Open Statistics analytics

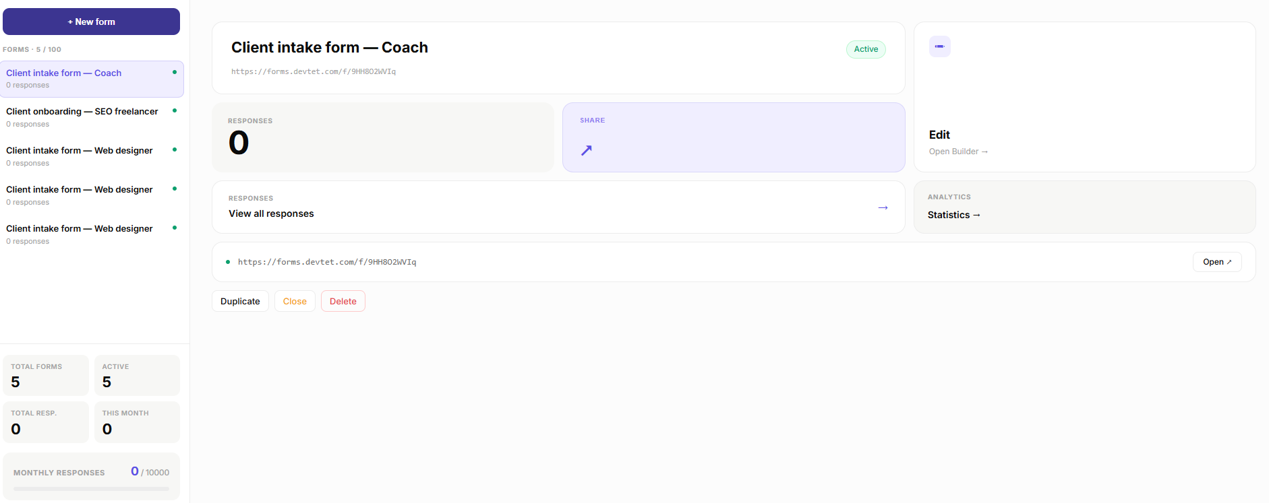pyautogui.click(x=1084, y=207)
